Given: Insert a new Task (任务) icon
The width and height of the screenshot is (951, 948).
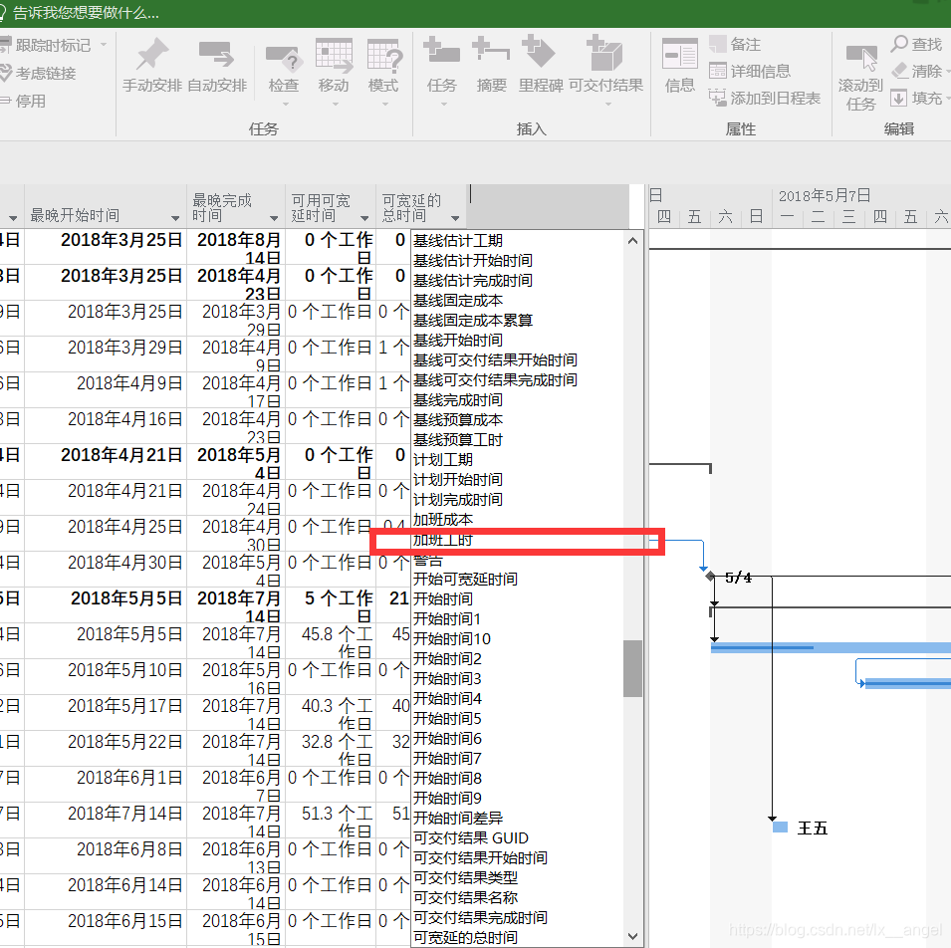Looking at the screenshot, I should click(x=441, y=51).
